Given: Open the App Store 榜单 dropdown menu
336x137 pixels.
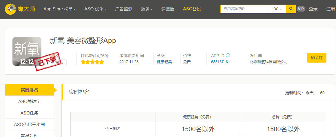Looking at the screenshot, I should pos(59,9).
